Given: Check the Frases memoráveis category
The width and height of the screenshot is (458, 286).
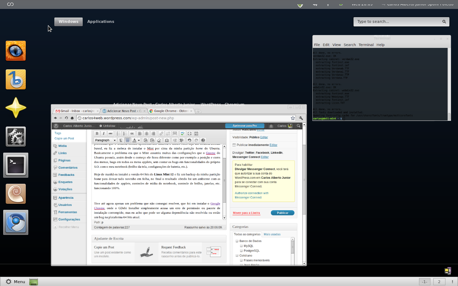Looking at the screenshot, I should [242, 260].
